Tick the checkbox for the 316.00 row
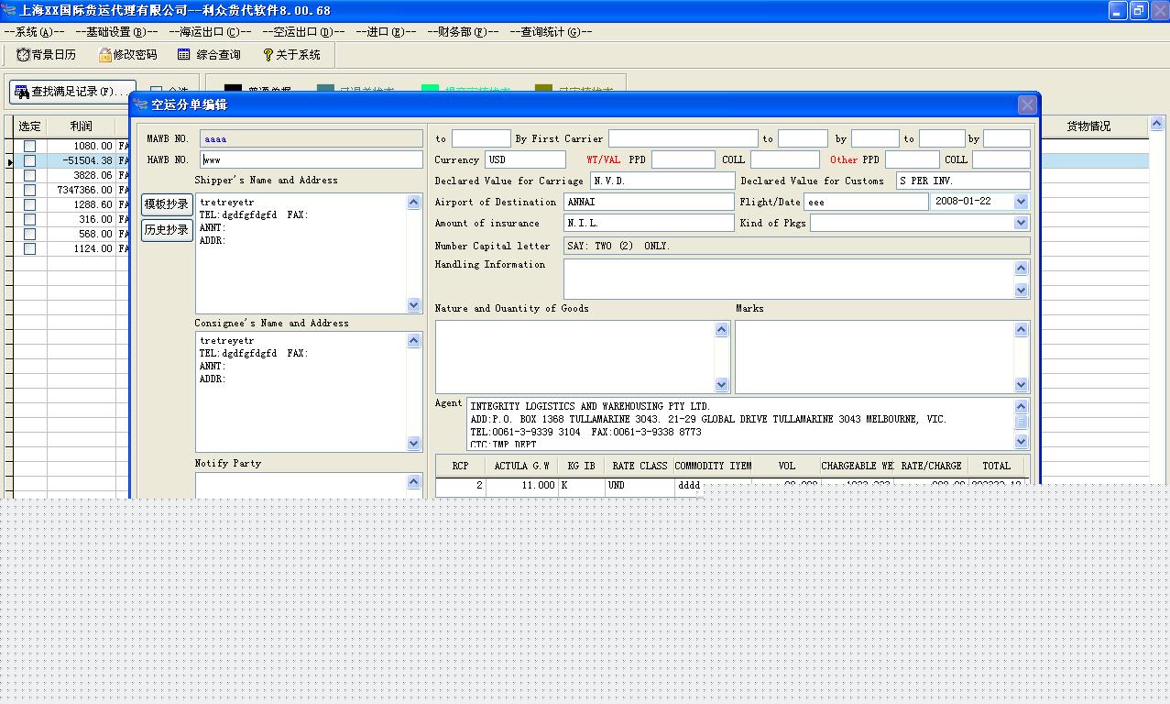This screenshot has height=704, width=1170. tap(30, 219)
